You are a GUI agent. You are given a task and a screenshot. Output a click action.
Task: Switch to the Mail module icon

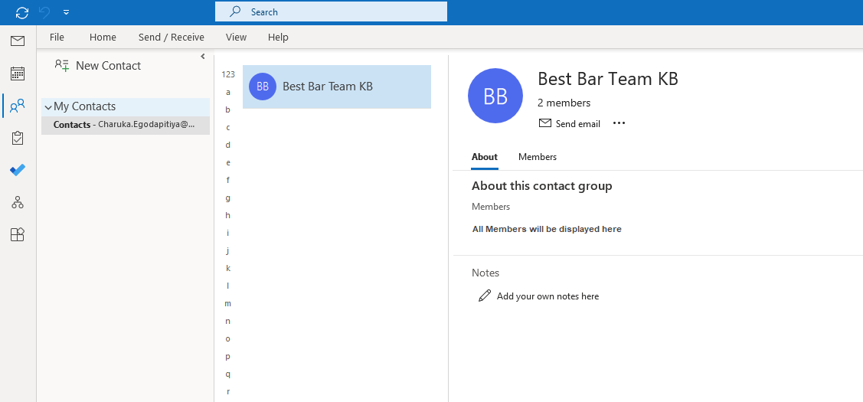(x=18, y=41)
